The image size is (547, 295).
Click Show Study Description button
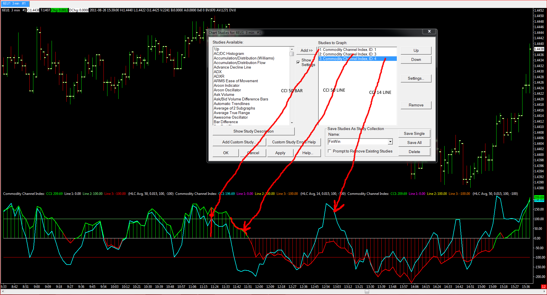click(253, 131)
